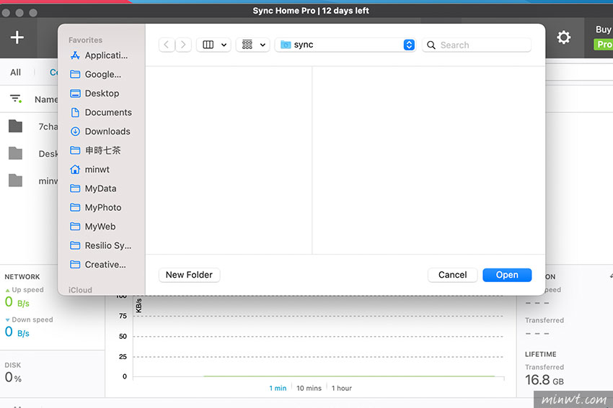Click the plus add folder icon
The height and width of the screenshot is (408, 613).
17,37
